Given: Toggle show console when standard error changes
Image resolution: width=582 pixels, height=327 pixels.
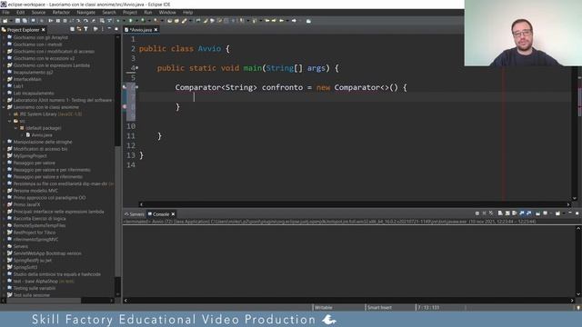Looking at the screenshot, I should pos(528,213).
